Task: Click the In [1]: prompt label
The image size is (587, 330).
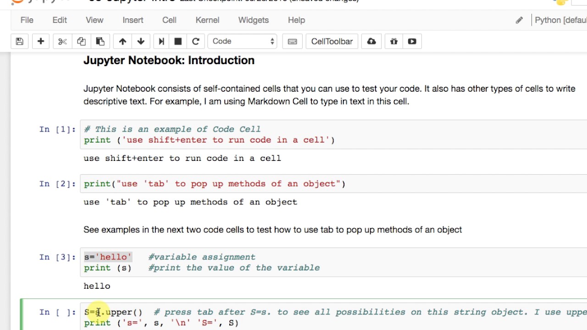Action: click(x=57, y=129)
